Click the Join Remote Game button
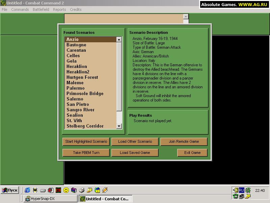 184,141
